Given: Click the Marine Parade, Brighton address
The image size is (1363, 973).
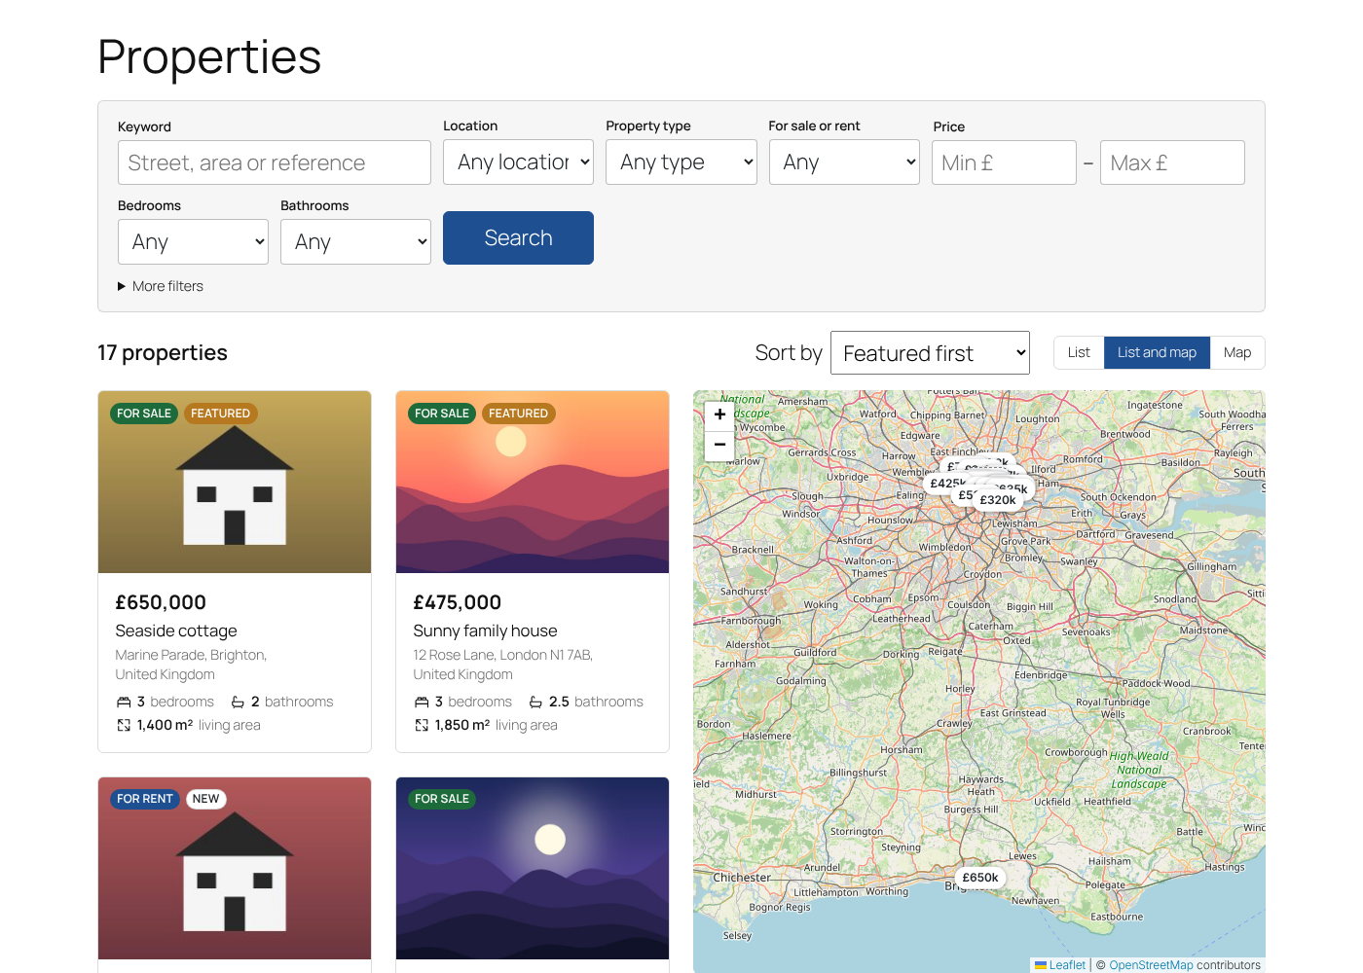Looking at the screenshot, I should tap(191, 665).
